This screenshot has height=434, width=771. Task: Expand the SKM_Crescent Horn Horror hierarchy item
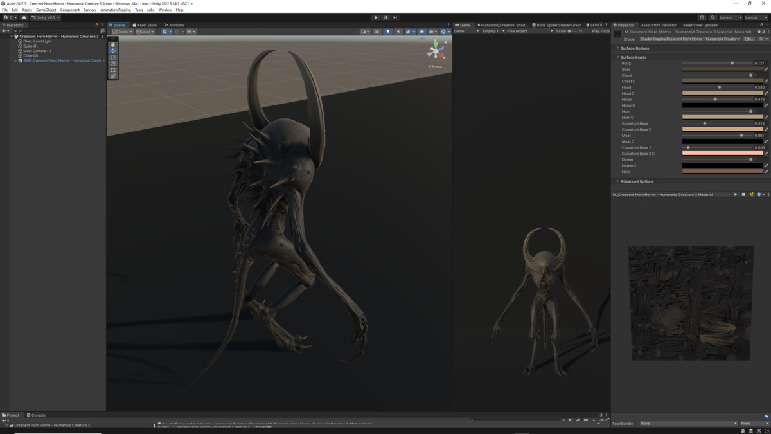[x=15, y=60]
